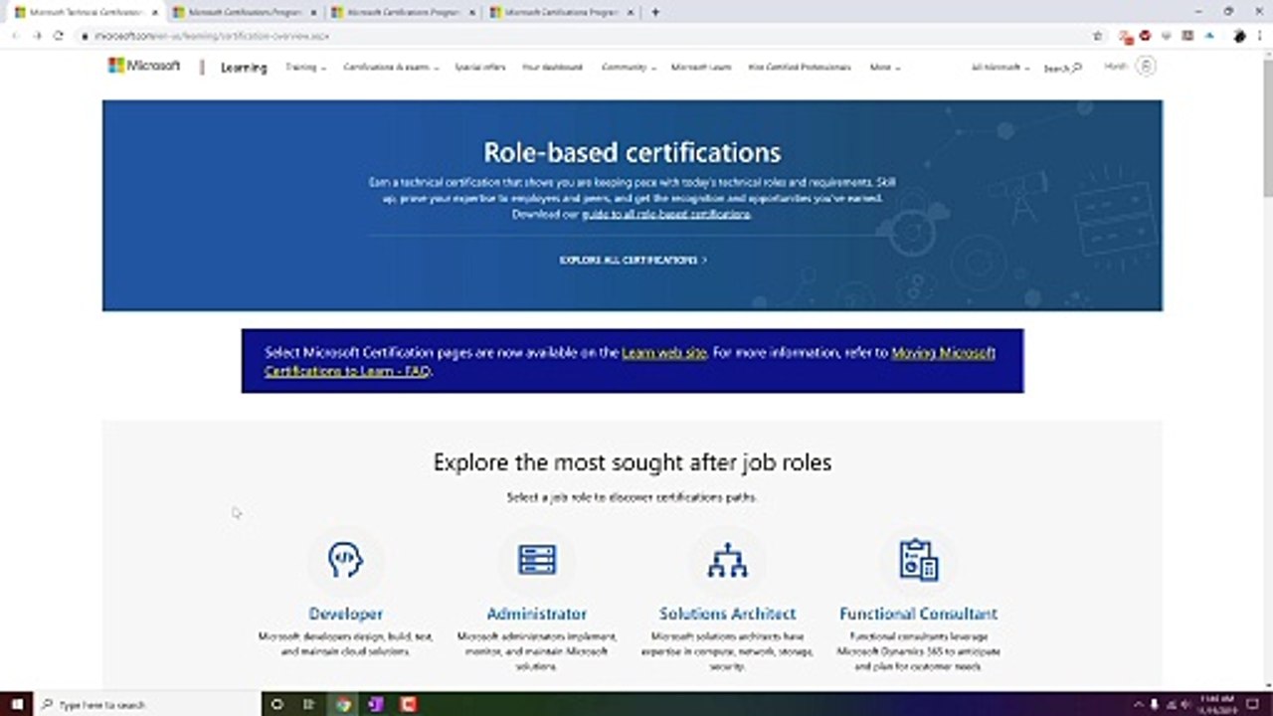Open the red app icon on the taskbar
1273x716 pixels.
408,704
